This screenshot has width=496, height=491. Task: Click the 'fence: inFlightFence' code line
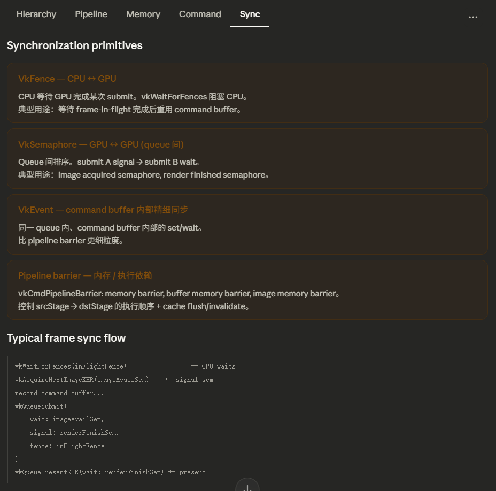click(x=67, y=446)
